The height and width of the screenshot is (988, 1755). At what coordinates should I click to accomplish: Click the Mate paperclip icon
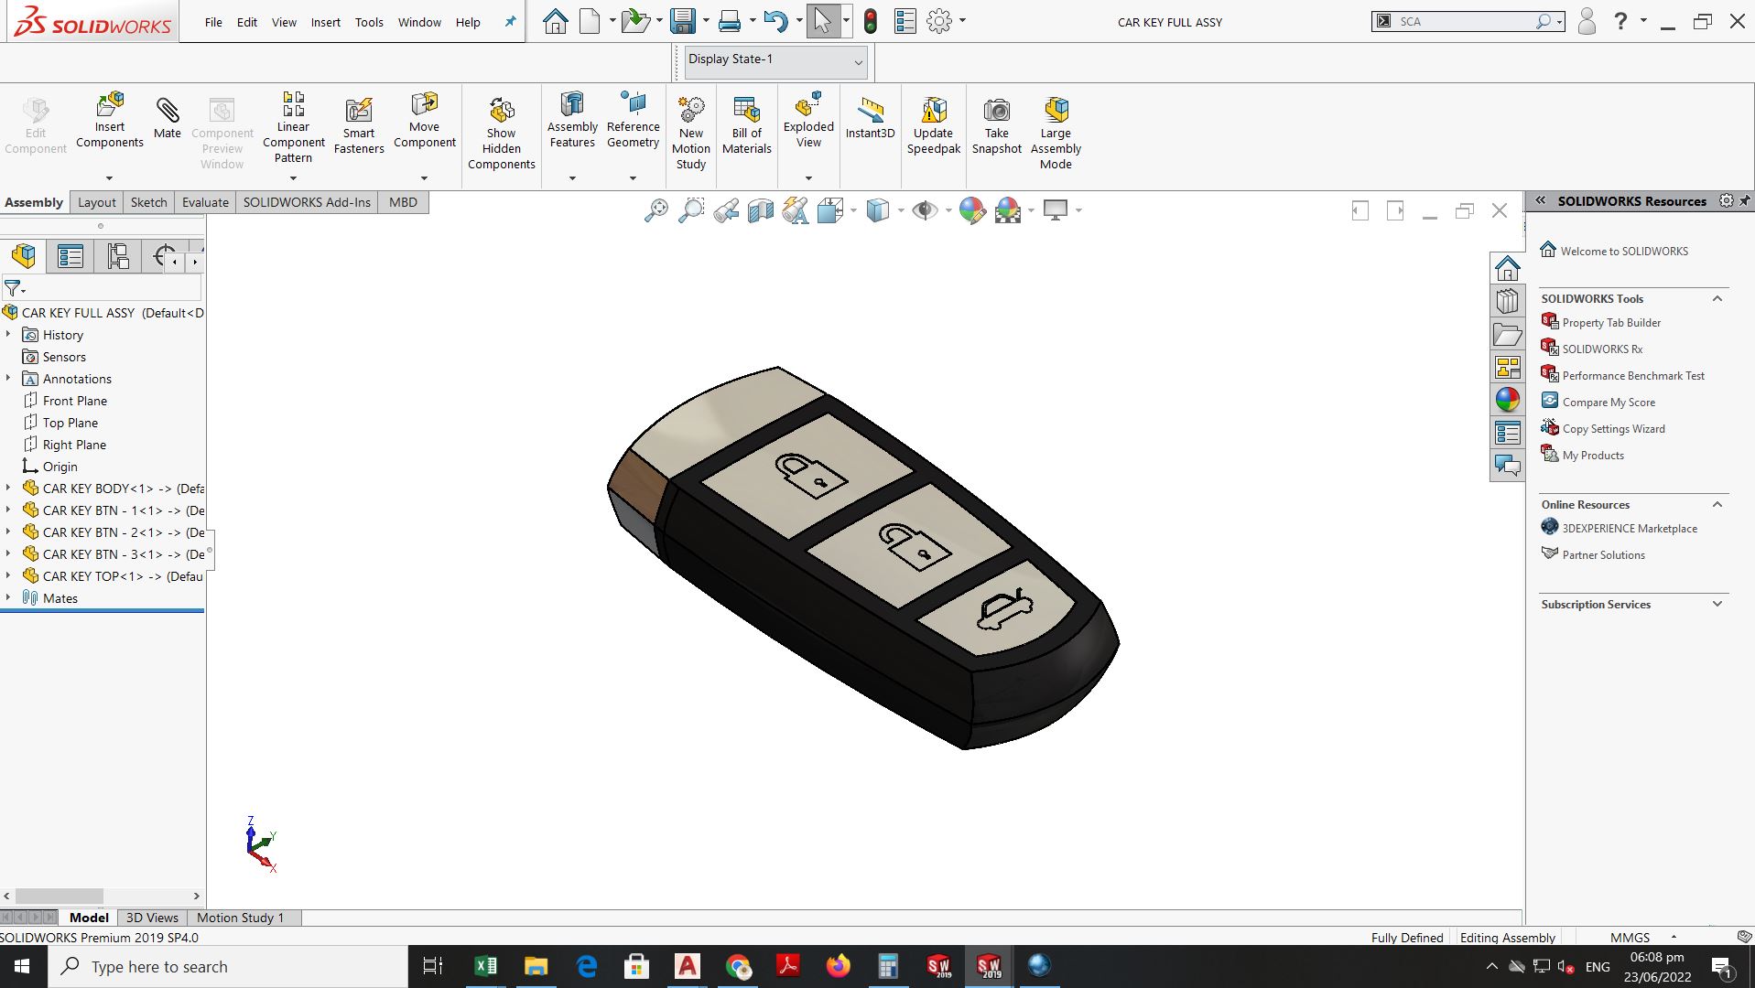pos(168,111)
